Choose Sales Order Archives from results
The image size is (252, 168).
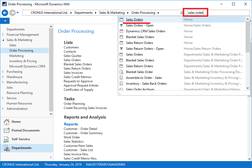pyautogui.click(x=140, y=89)
